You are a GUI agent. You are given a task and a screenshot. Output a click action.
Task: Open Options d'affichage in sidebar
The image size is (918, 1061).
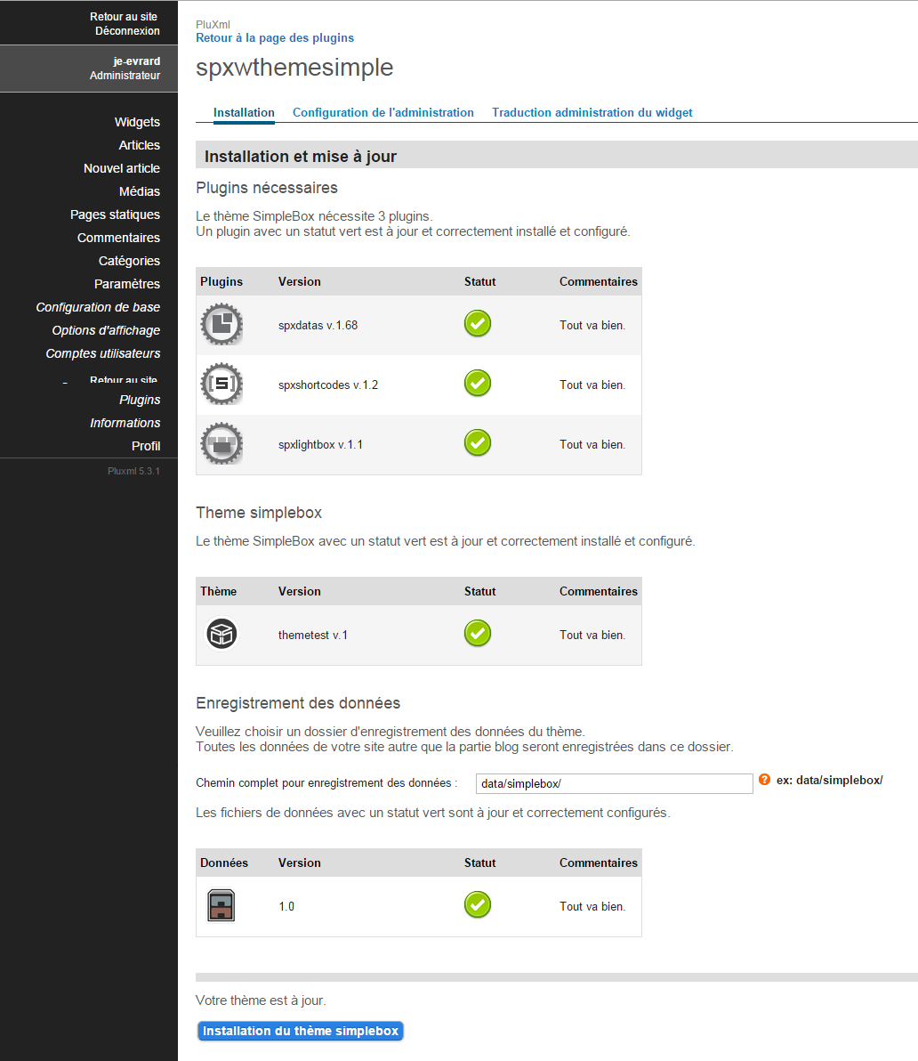coord(106,330)
